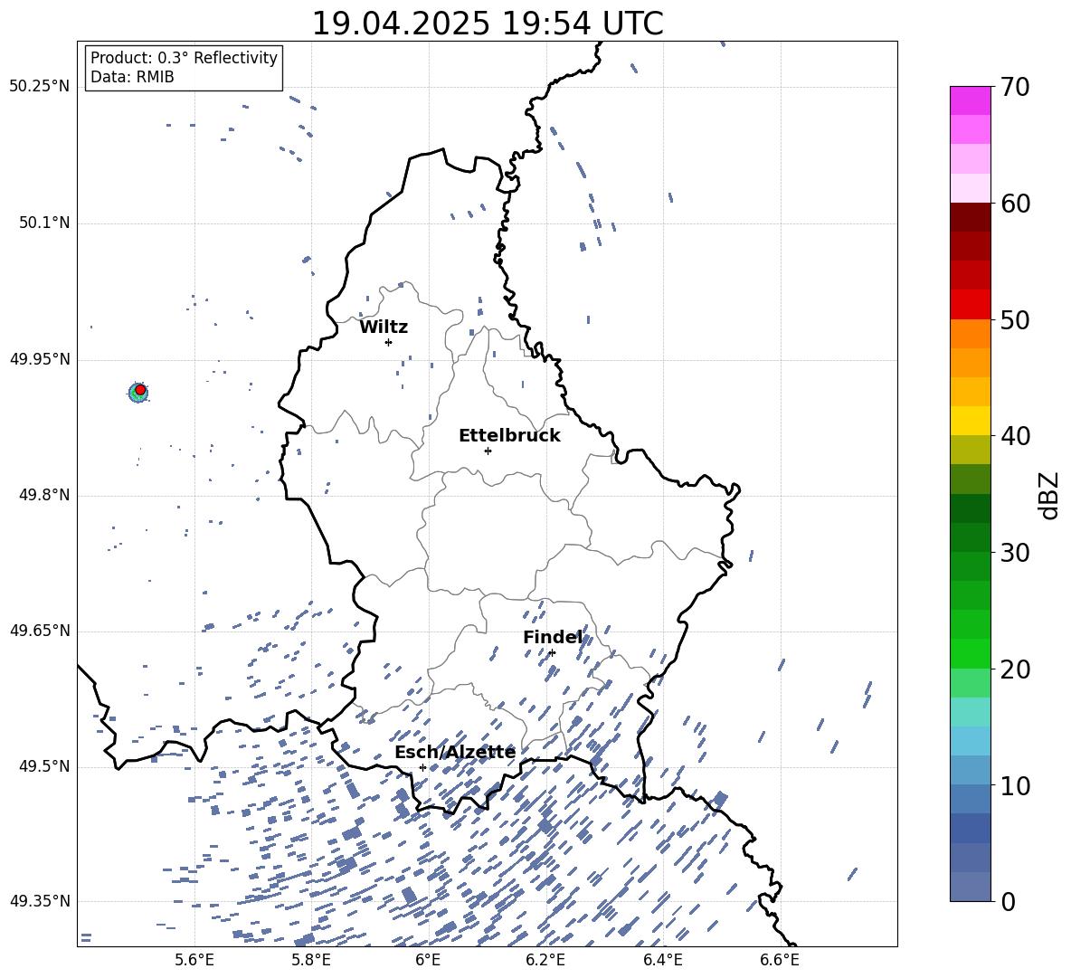Click the 49.35°N latitude label
This screenshot has width=1071, height=978.
pyautogui.click(x=40, y=901)
